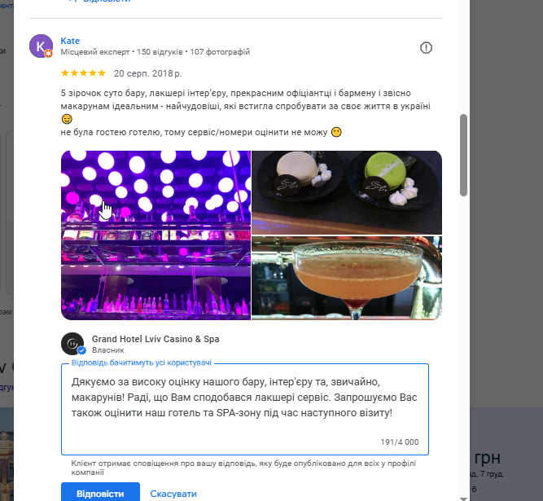Open the macarons dessert photo
This screenshot has width=543, height=501.
click(x=347, y=191)
